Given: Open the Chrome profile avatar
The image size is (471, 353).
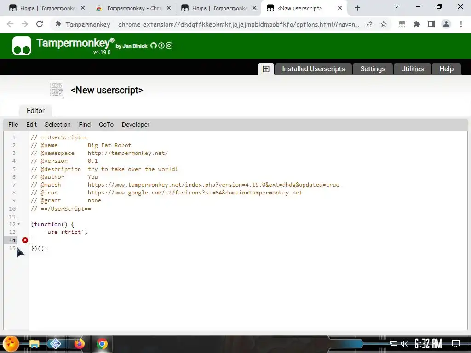Looking at the screenshot, I should click(x=446, y=24).
